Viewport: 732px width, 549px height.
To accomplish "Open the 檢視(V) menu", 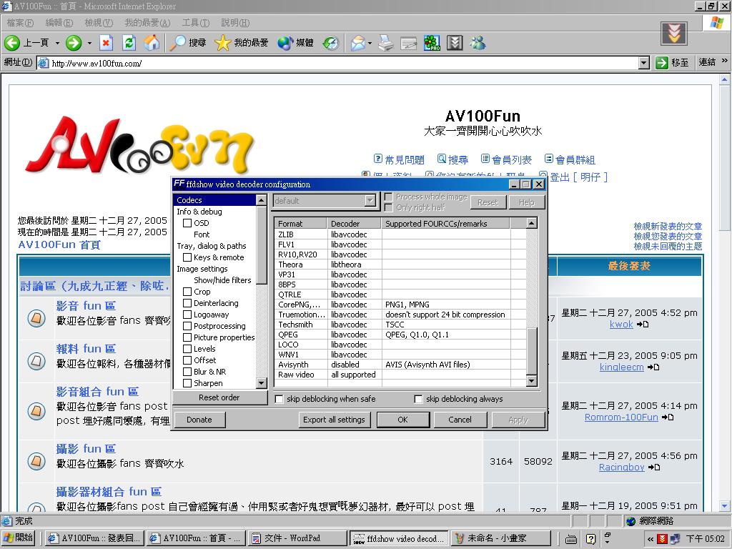I will coord(98,23).
